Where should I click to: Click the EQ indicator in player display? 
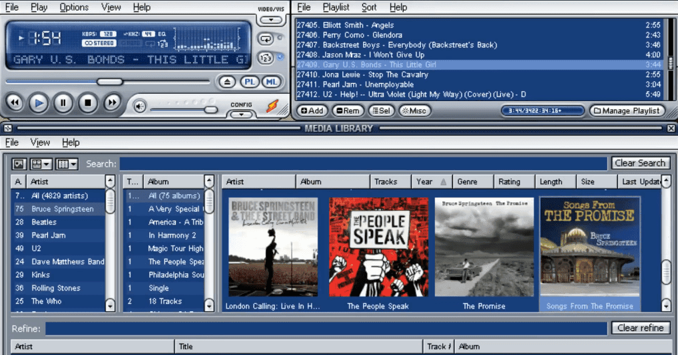(162, 34)
